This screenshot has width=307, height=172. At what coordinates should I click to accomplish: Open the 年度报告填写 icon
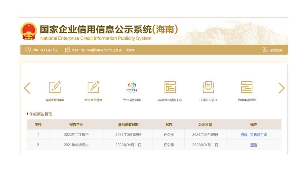click(55, 87)
